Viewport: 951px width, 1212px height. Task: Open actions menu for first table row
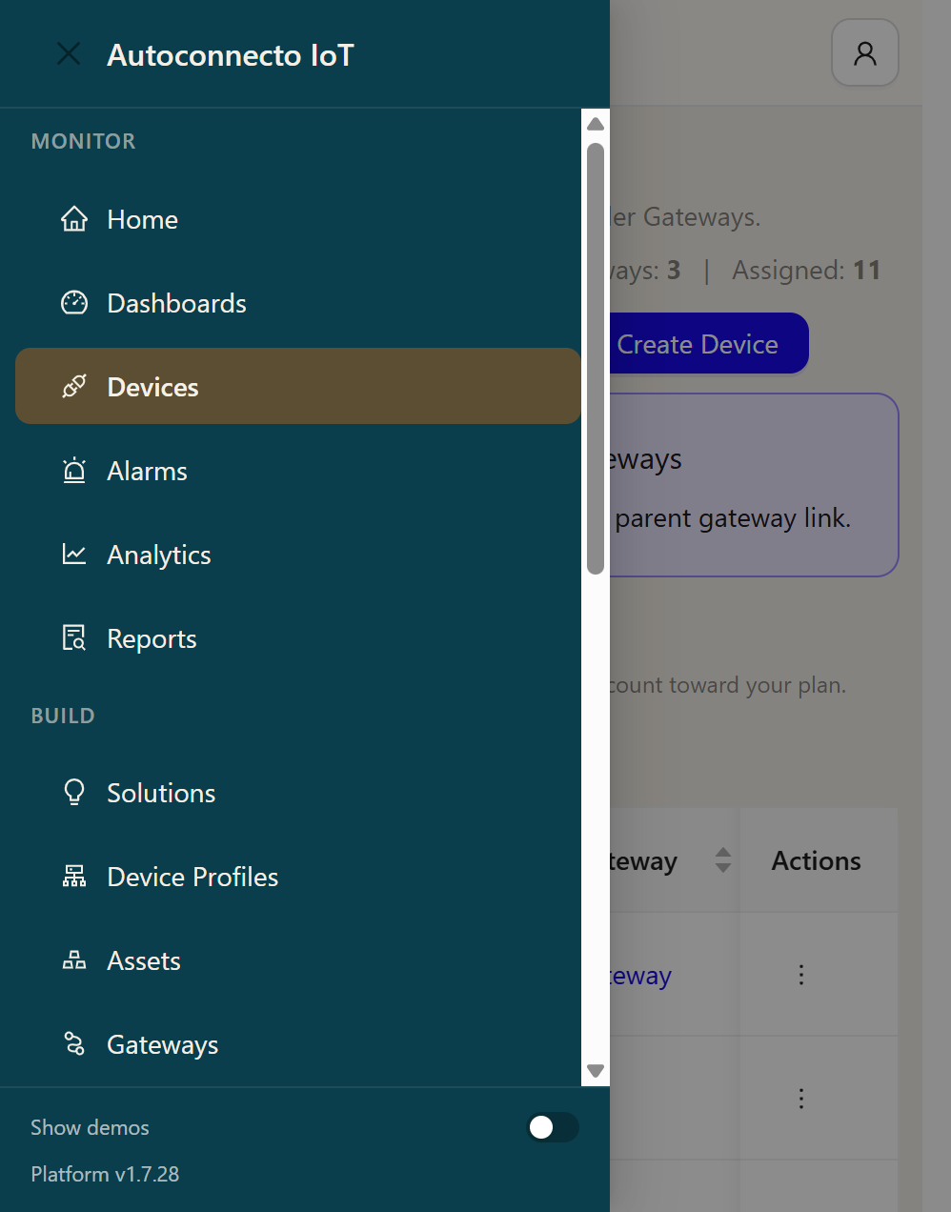pos(801,975)
